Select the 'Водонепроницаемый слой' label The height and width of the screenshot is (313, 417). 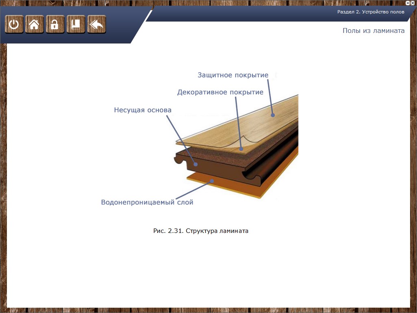point(147,202)
